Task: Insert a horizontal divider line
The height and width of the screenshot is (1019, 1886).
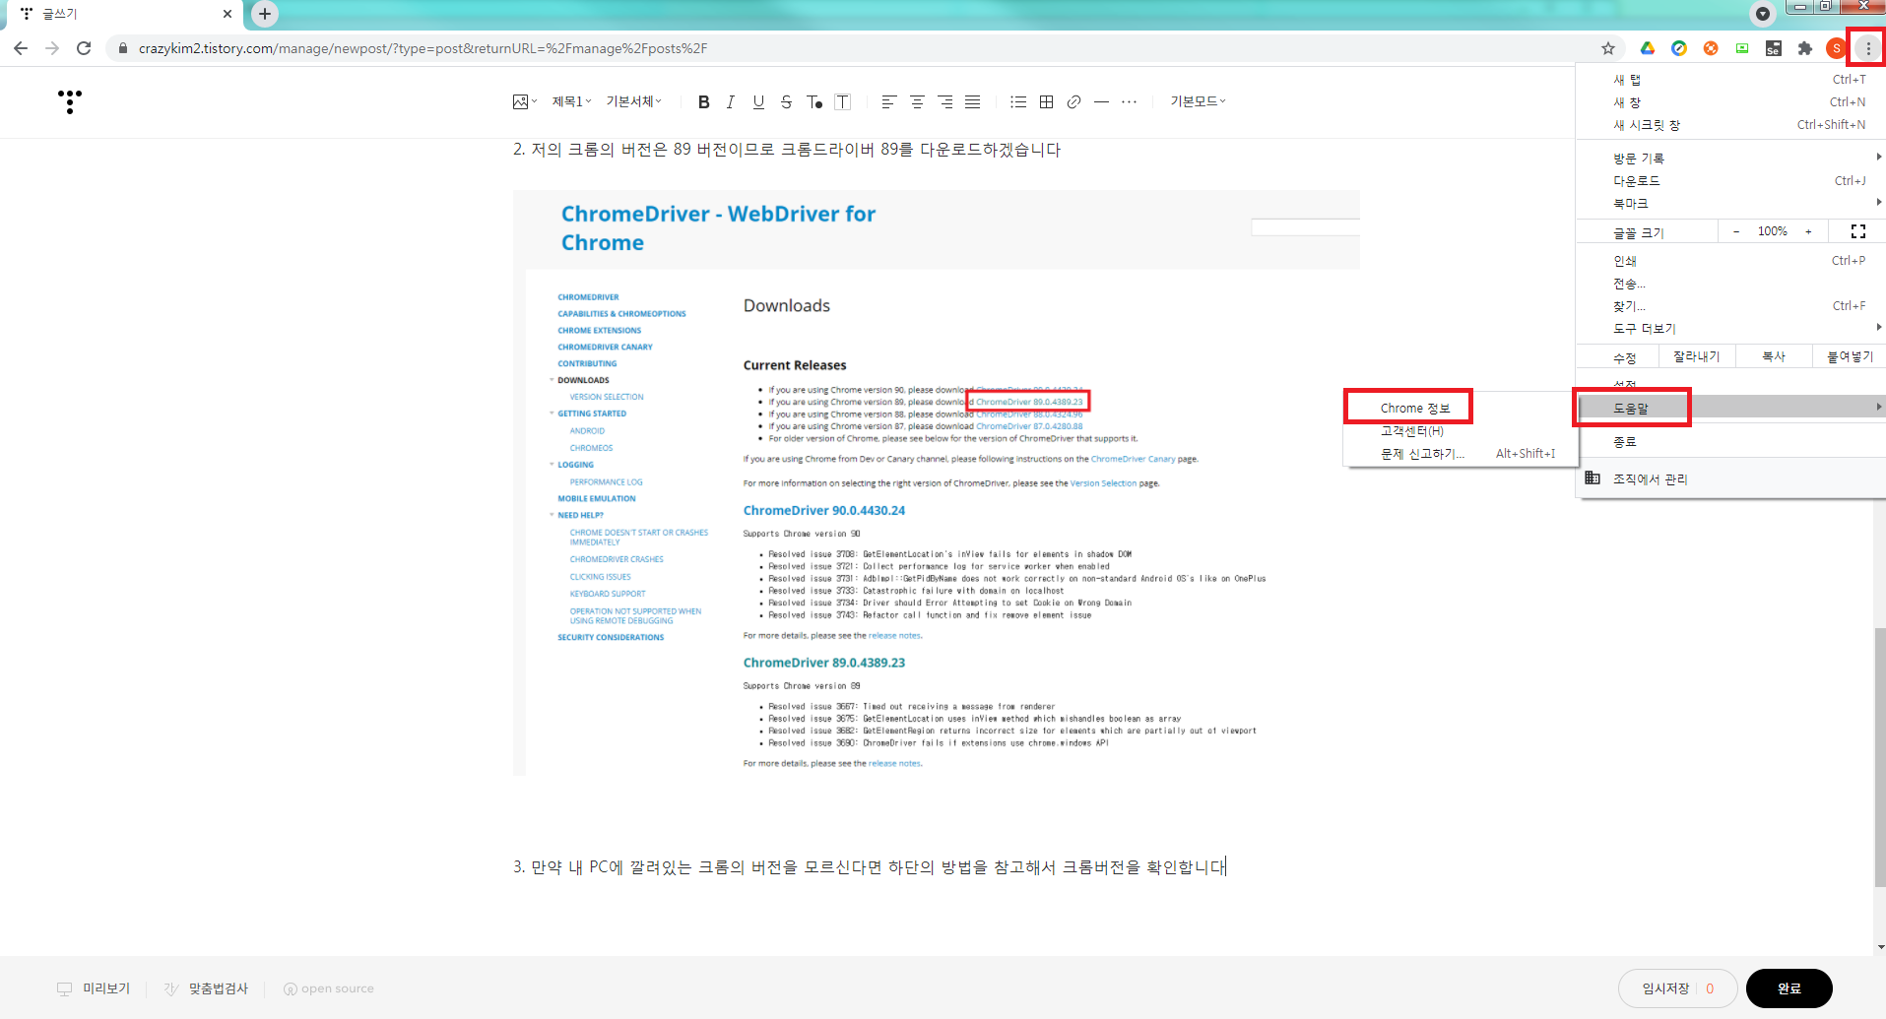Action: click(x=1101, y=101)
